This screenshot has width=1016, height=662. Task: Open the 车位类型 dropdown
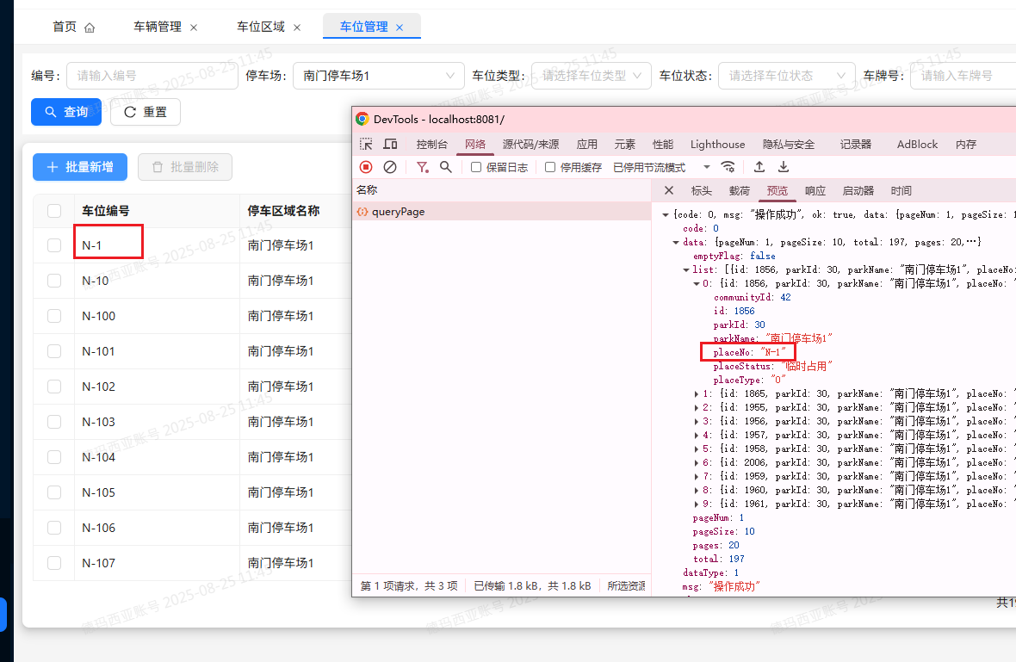point(591,76)
